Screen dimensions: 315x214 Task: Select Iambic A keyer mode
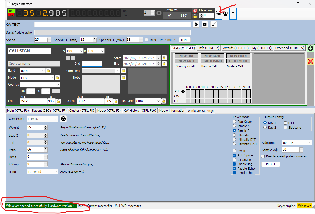[234, 126]
